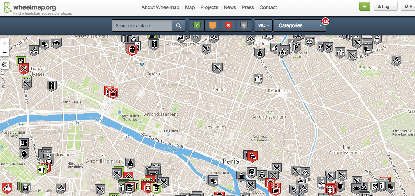Open the shopping basket marker northwest of République

click(258, 78)
